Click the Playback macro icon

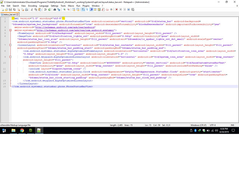pyautogui.click(x=125, y=10)
